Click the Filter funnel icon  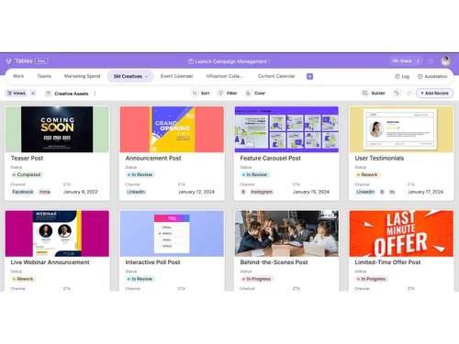[x=220, y=93]
